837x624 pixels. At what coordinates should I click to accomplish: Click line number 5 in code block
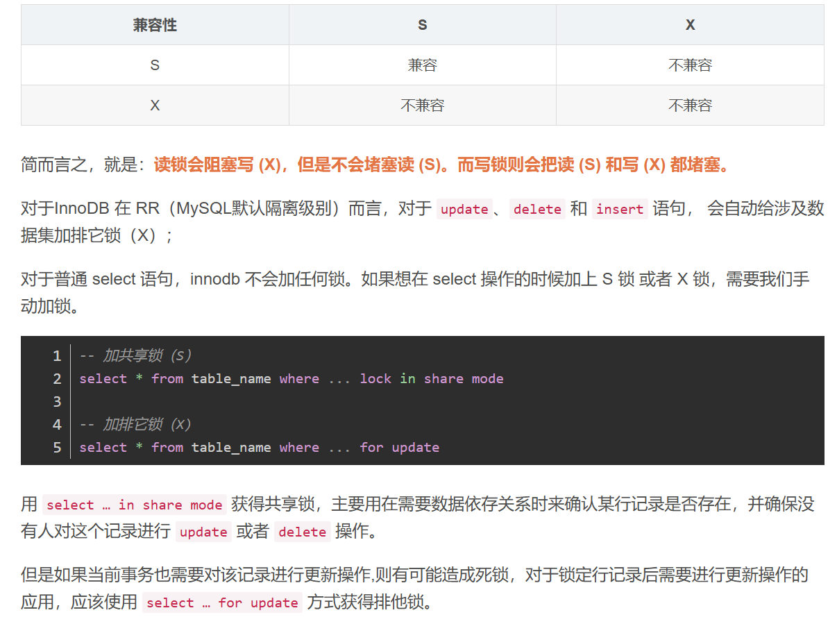[57, 447]
